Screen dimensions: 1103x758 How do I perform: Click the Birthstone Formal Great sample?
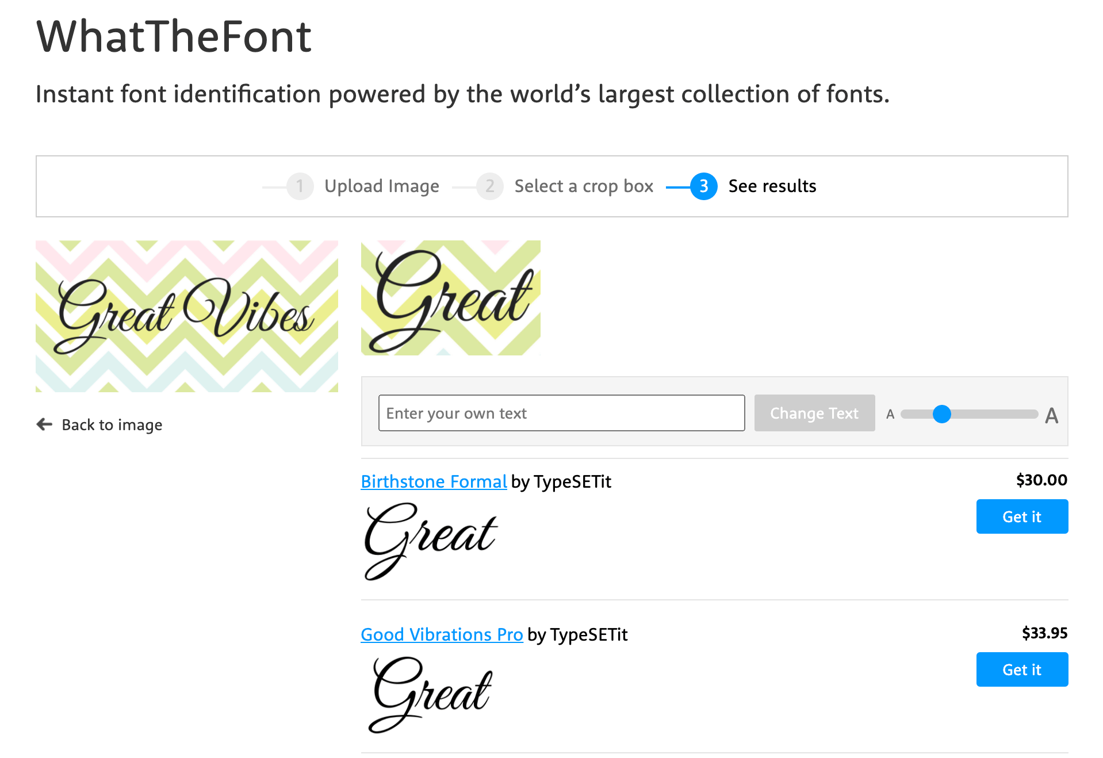pos(429,539)
